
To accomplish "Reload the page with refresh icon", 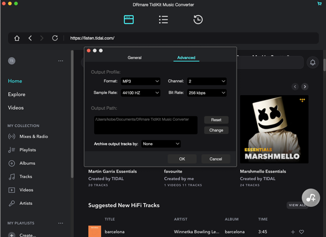I will [55, 38].
